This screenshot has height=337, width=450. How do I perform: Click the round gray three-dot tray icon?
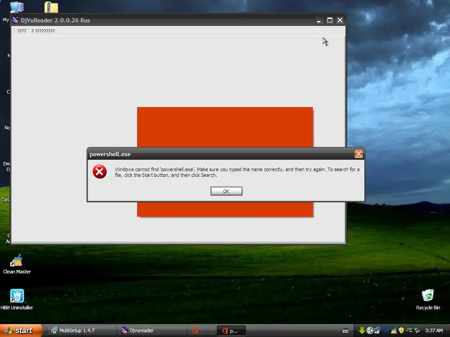pyautogui.click(x=370, y=330)
